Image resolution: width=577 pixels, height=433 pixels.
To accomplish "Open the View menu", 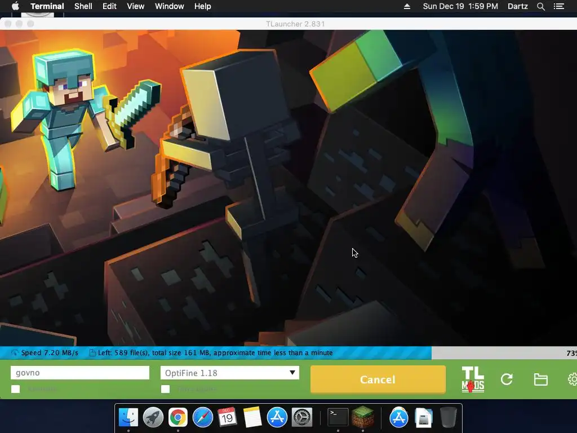I will (135, 6).
